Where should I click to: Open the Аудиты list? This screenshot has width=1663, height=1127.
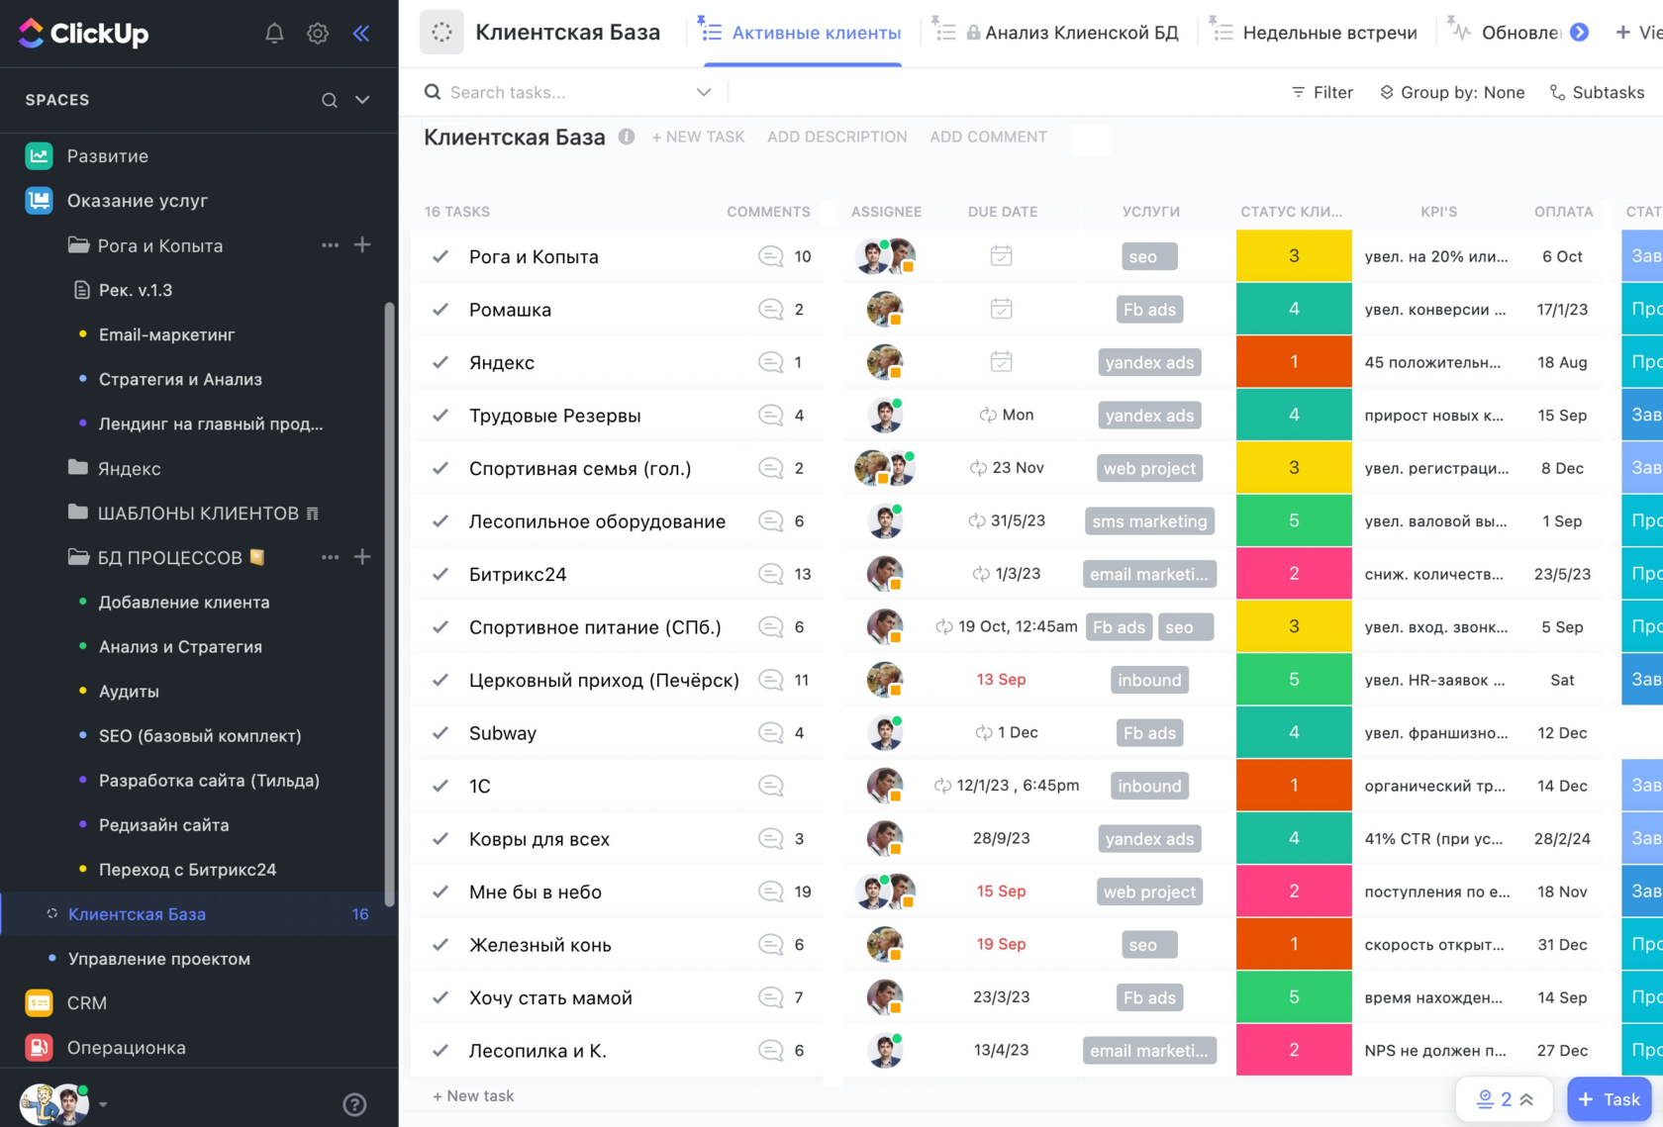pos(129,691)
